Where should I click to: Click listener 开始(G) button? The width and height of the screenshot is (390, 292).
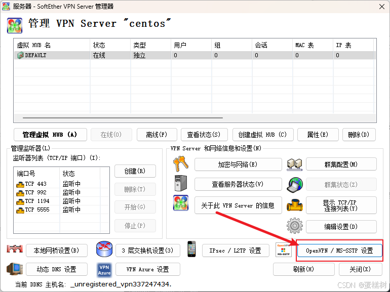pos(135,207)
